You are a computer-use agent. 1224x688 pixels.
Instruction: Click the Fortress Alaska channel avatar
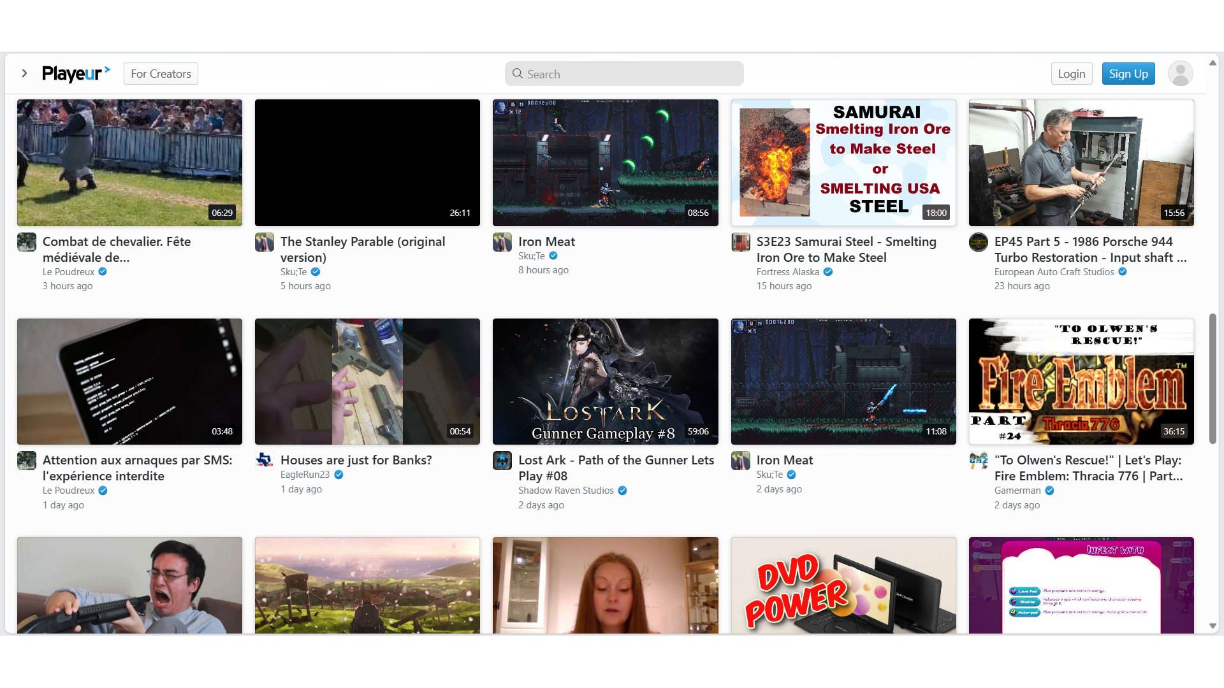[x=740, y=242]
